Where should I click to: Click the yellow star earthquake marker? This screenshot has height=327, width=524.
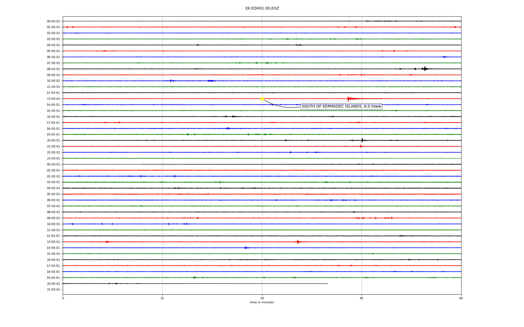click(x=262, y=99)
